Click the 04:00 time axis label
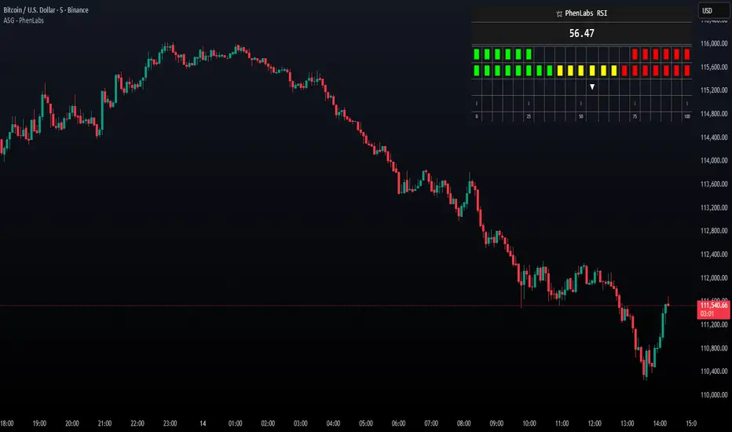Image resolution: width=732 pixels, height=432 pixels. coord(333,423)
